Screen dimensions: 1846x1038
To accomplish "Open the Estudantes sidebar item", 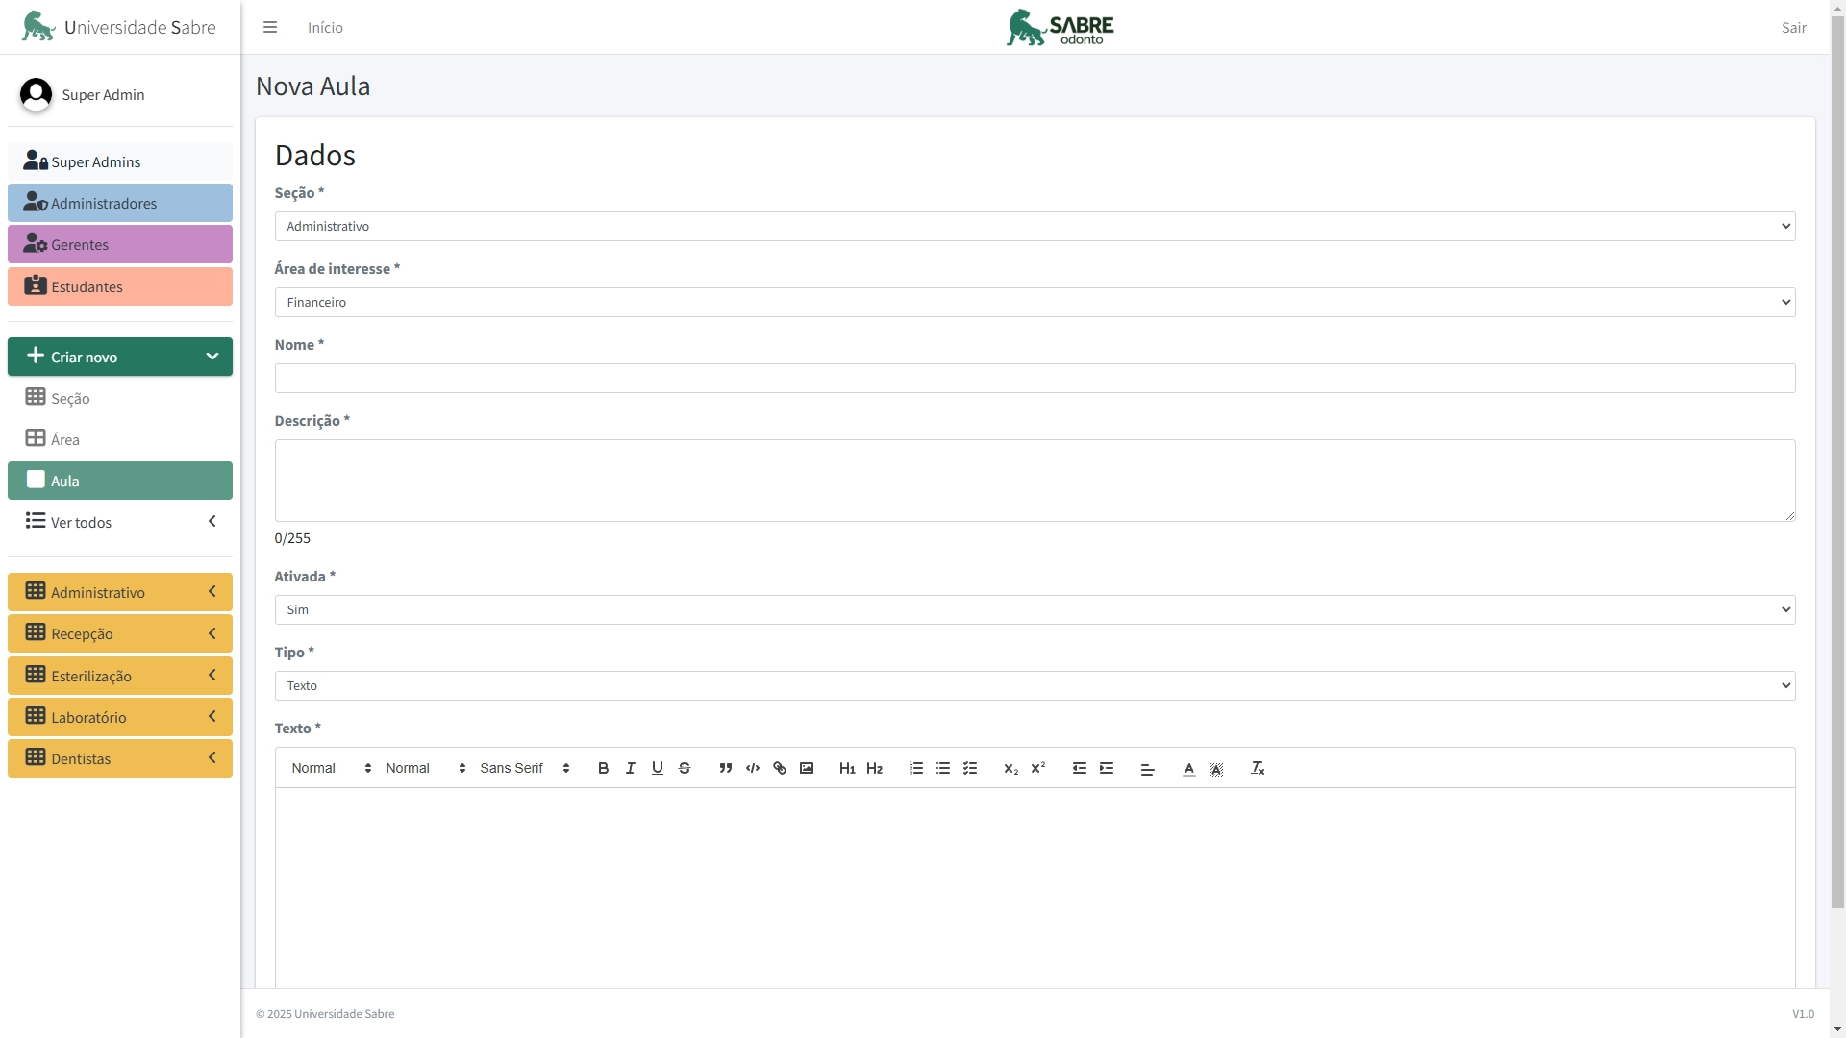I will click(120, 287).
